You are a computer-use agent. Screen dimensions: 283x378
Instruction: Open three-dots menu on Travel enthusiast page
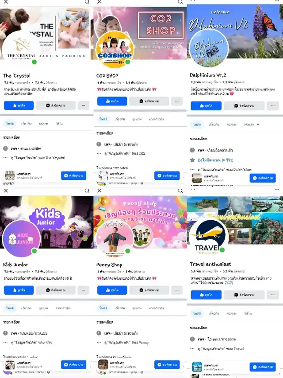point(273,295)
